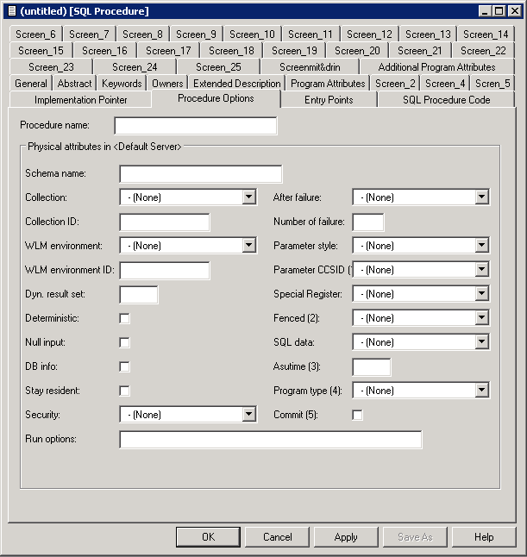Check the Deterministic checkbox
The width and height of the screenshot is (527, 557).
(x=125, y=319)
